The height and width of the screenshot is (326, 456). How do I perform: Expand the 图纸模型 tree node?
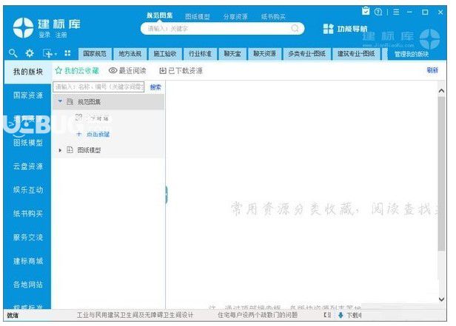click(60, 150)
